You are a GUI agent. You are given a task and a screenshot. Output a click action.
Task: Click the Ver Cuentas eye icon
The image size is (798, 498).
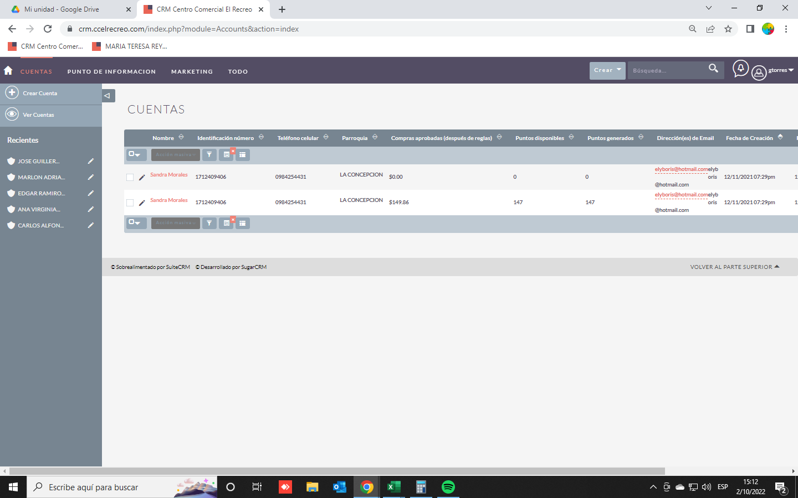[x=12, y=114]
